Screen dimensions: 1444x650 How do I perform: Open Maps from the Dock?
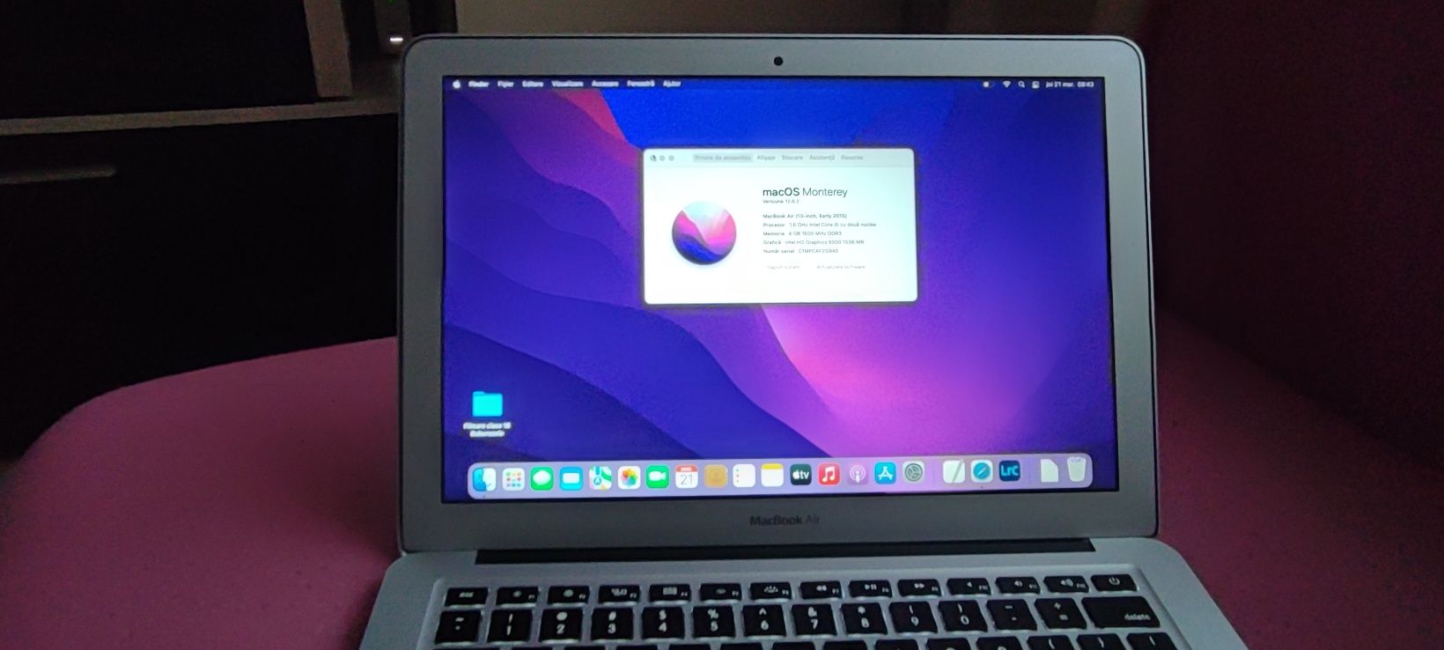(x=600, y=478)
